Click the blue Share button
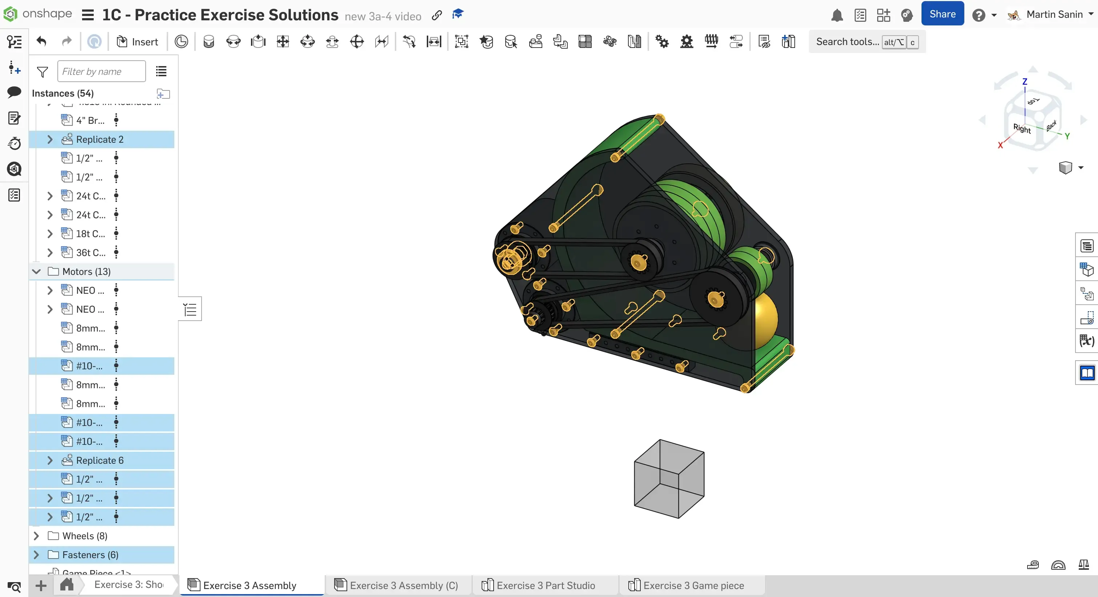Image resolution: width=1098 pixels, height=597 pixels. pyautogui.click(x=943, y=14)
